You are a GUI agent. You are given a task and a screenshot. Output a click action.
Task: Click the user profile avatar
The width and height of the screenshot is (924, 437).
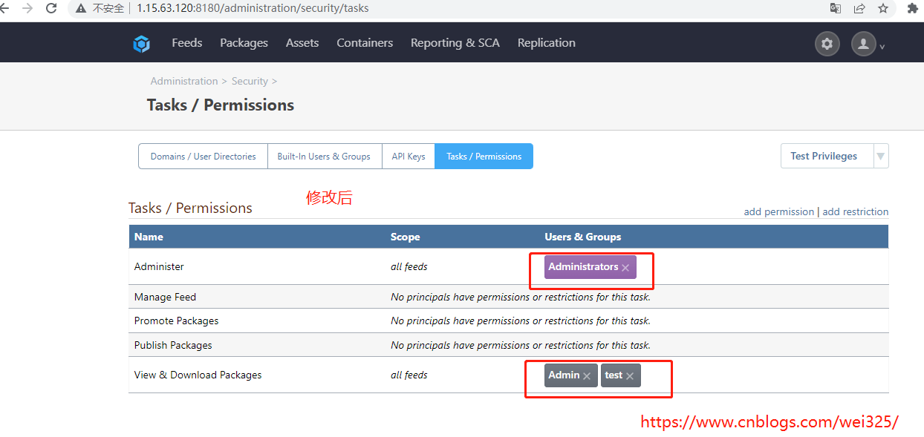click(863, 43)
